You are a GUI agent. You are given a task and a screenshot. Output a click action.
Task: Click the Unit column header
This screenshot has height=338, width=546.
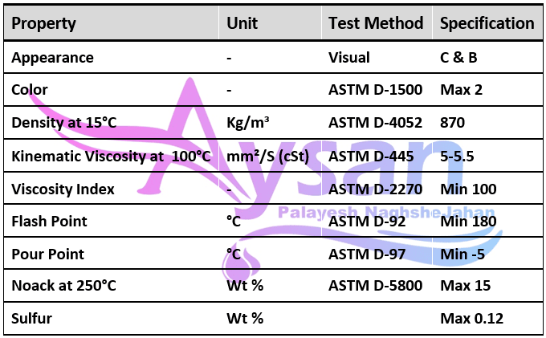[x=242, y=23]
